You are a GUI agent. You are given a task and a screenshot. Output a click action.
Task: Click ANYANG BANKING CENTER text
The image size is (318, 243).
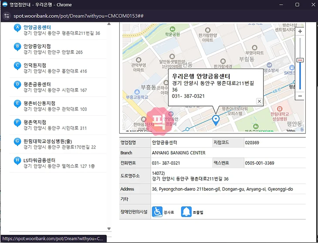coord(179,153)
